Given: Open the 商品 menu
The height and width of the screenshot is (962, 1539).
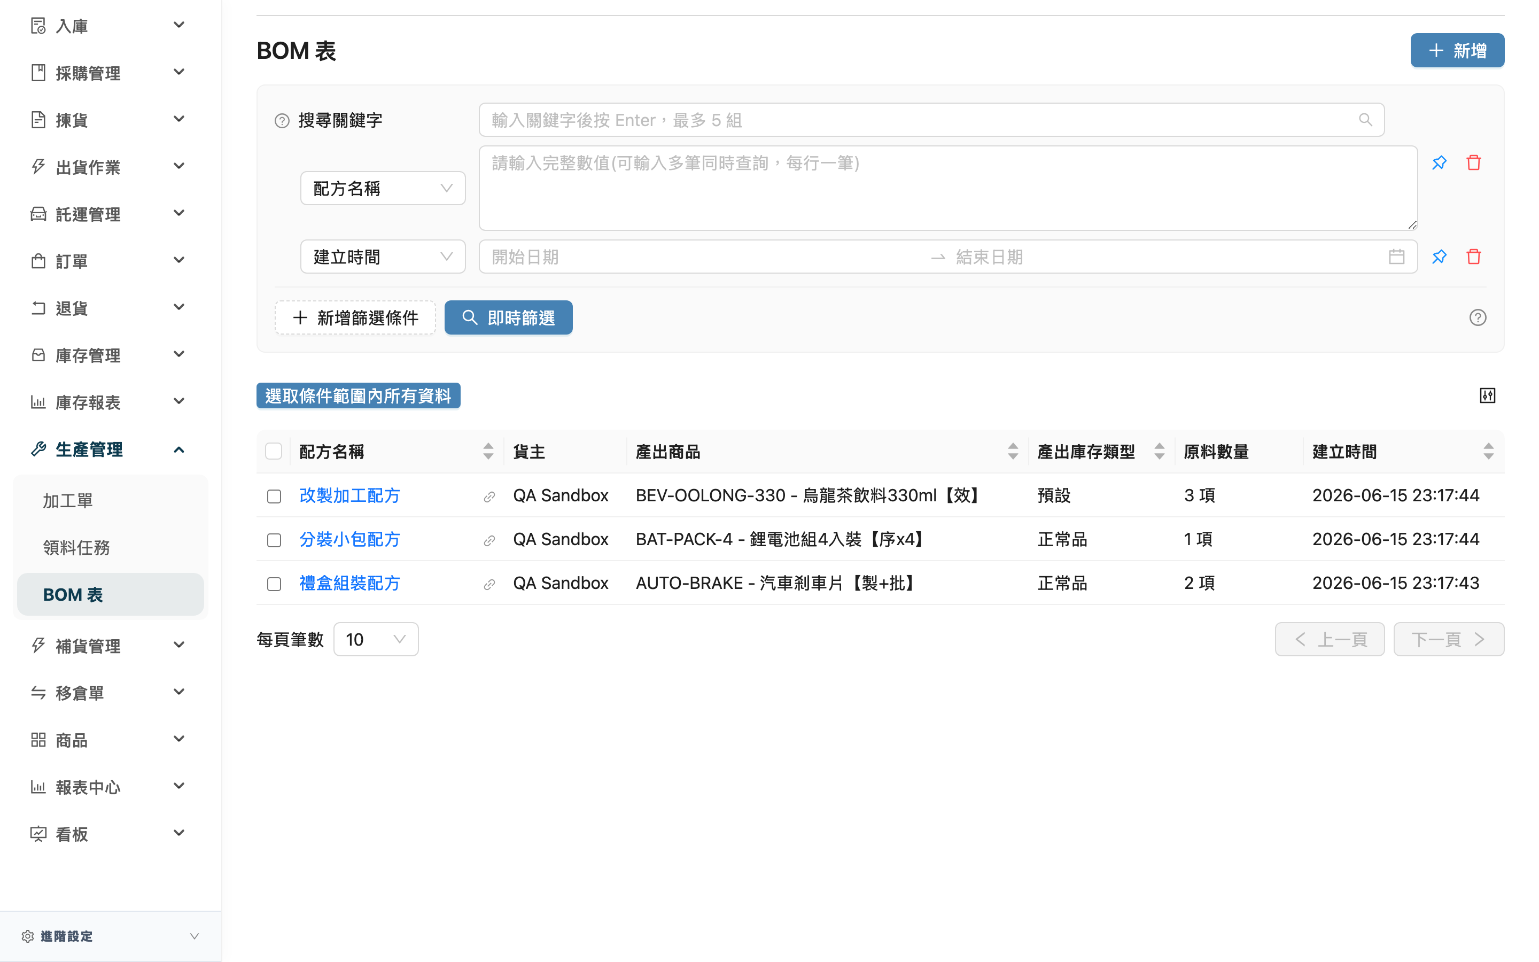Looking at the screenshot, I should (x=111, y=740).
